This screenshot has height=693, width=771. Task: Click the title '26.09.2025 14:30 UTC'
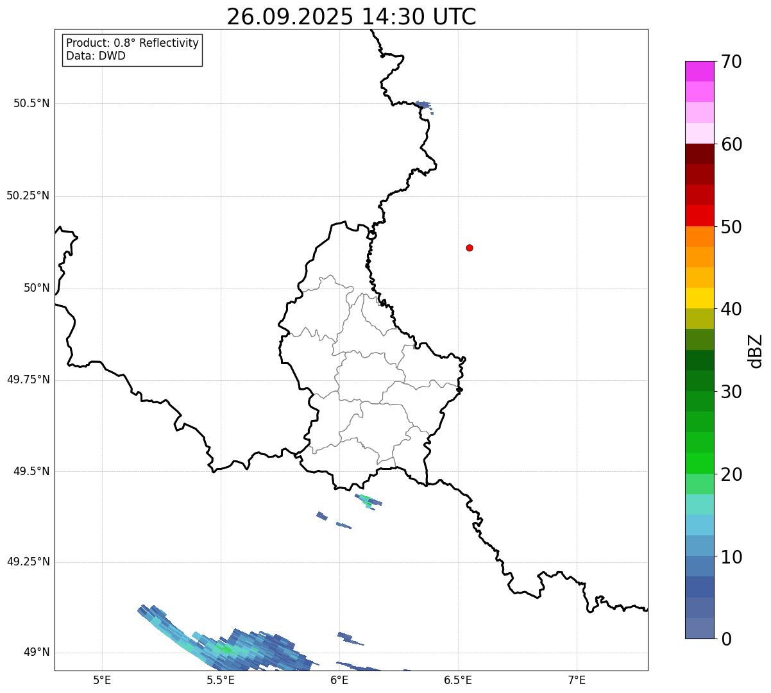[352, 16]
